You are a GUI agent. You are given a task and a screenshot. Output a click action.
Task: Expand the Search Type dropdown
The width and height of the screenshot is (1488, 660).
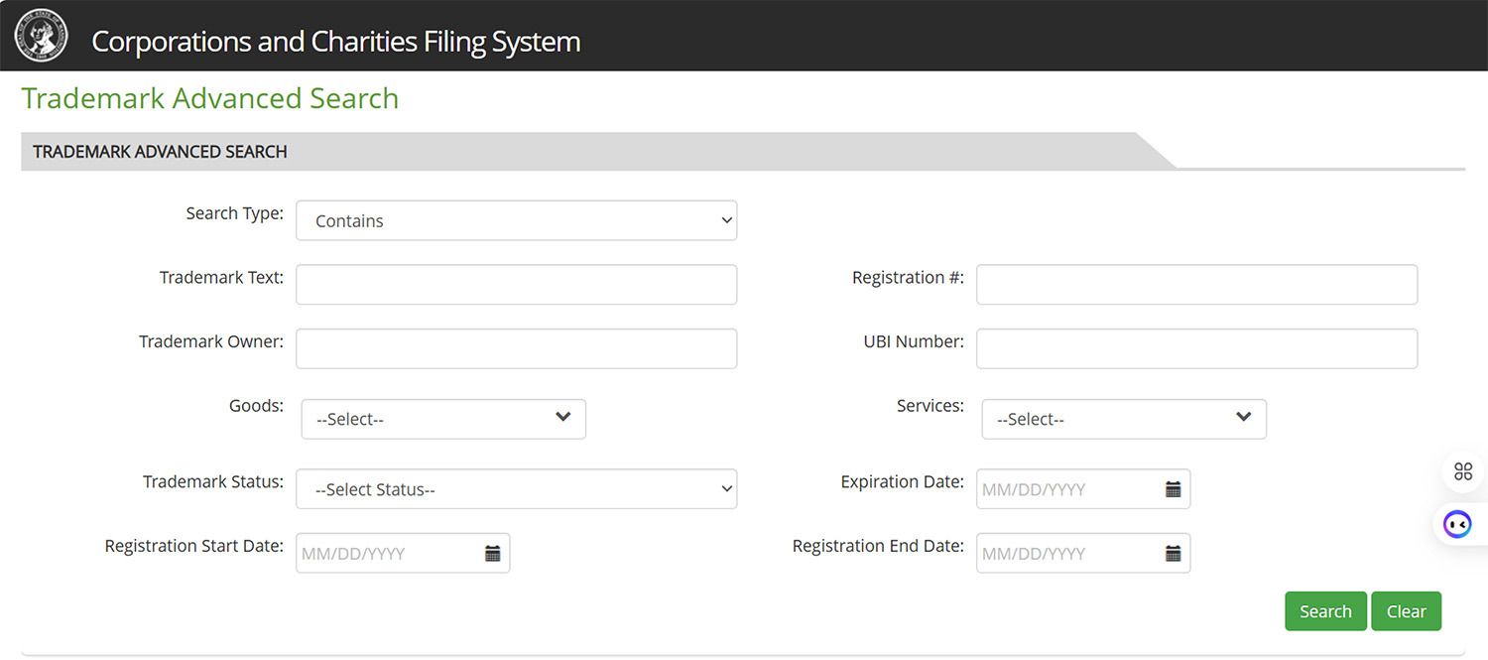coord(516,221)
